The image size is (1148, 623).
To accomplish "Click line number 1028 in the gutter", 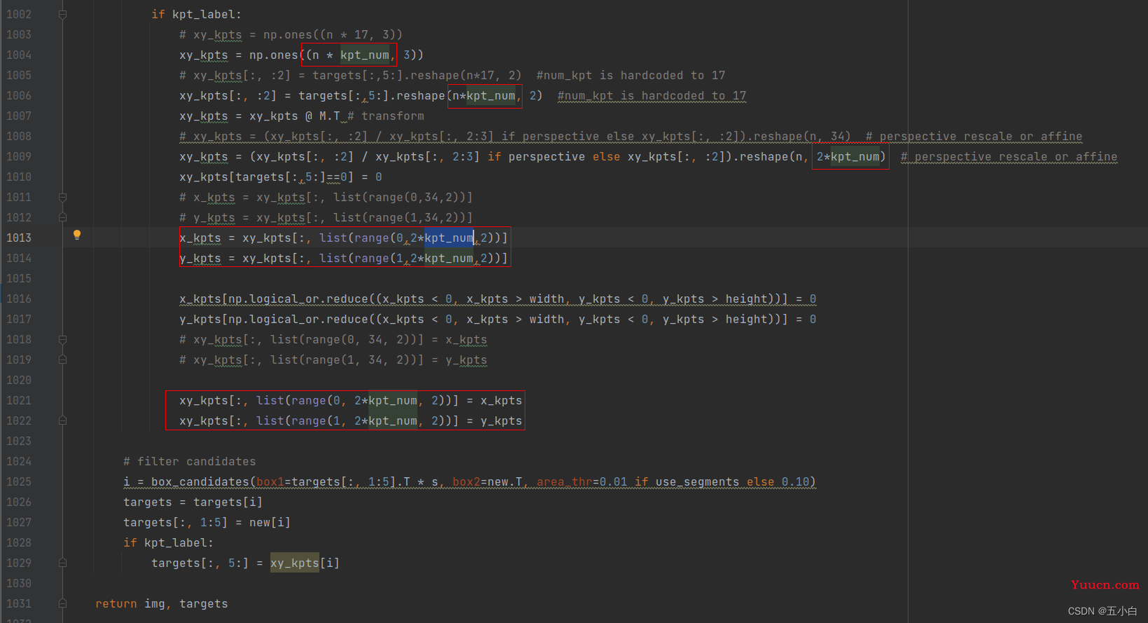I will click(19, 542).
